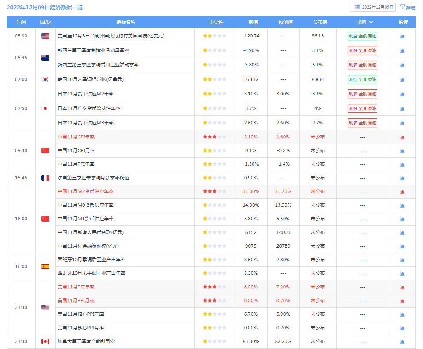Click forecast value 14000 for 新增人民币贷款

[x=283, y=232]
